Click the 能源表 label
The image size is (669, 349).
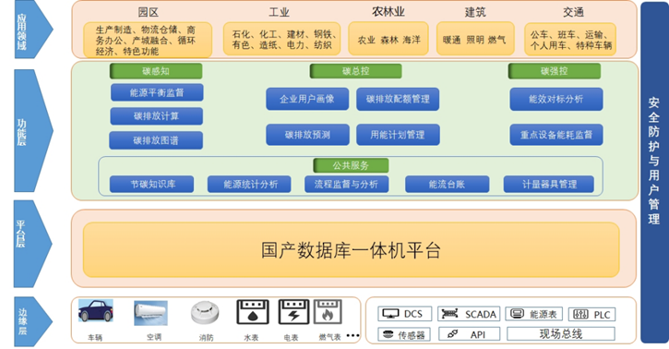tap(543, 315)
